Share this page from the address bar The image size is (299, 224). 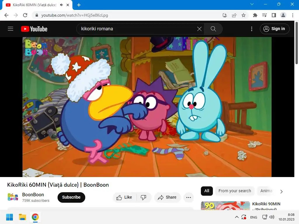(234, 15)
